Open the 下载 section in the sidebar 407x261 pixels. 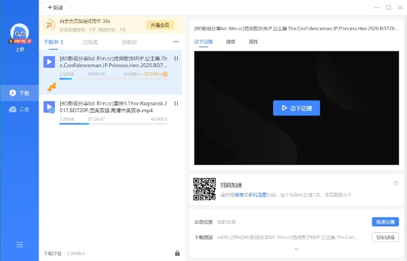(x=20, y=93)
